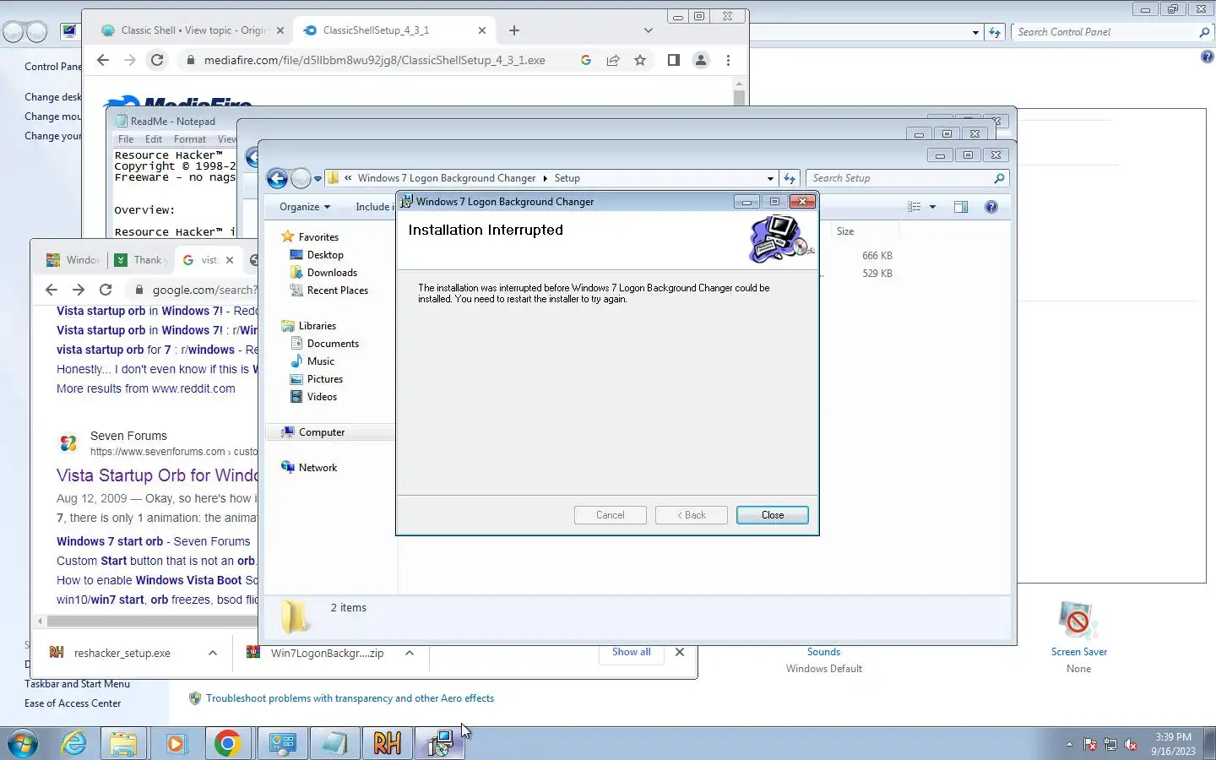1216x760 pixels.
Task: Open Pictures library
Action: 325,379
